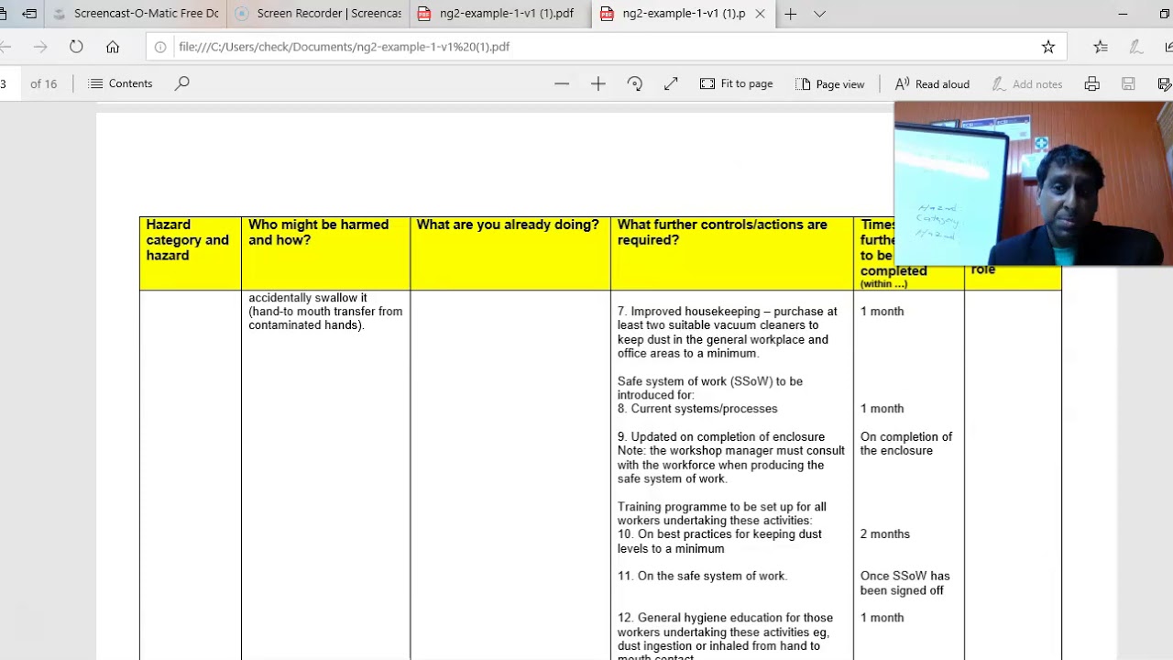Screen dimensions: 1173x660
Task: Click the address bar file path
Action: click(x=345, y=47)
